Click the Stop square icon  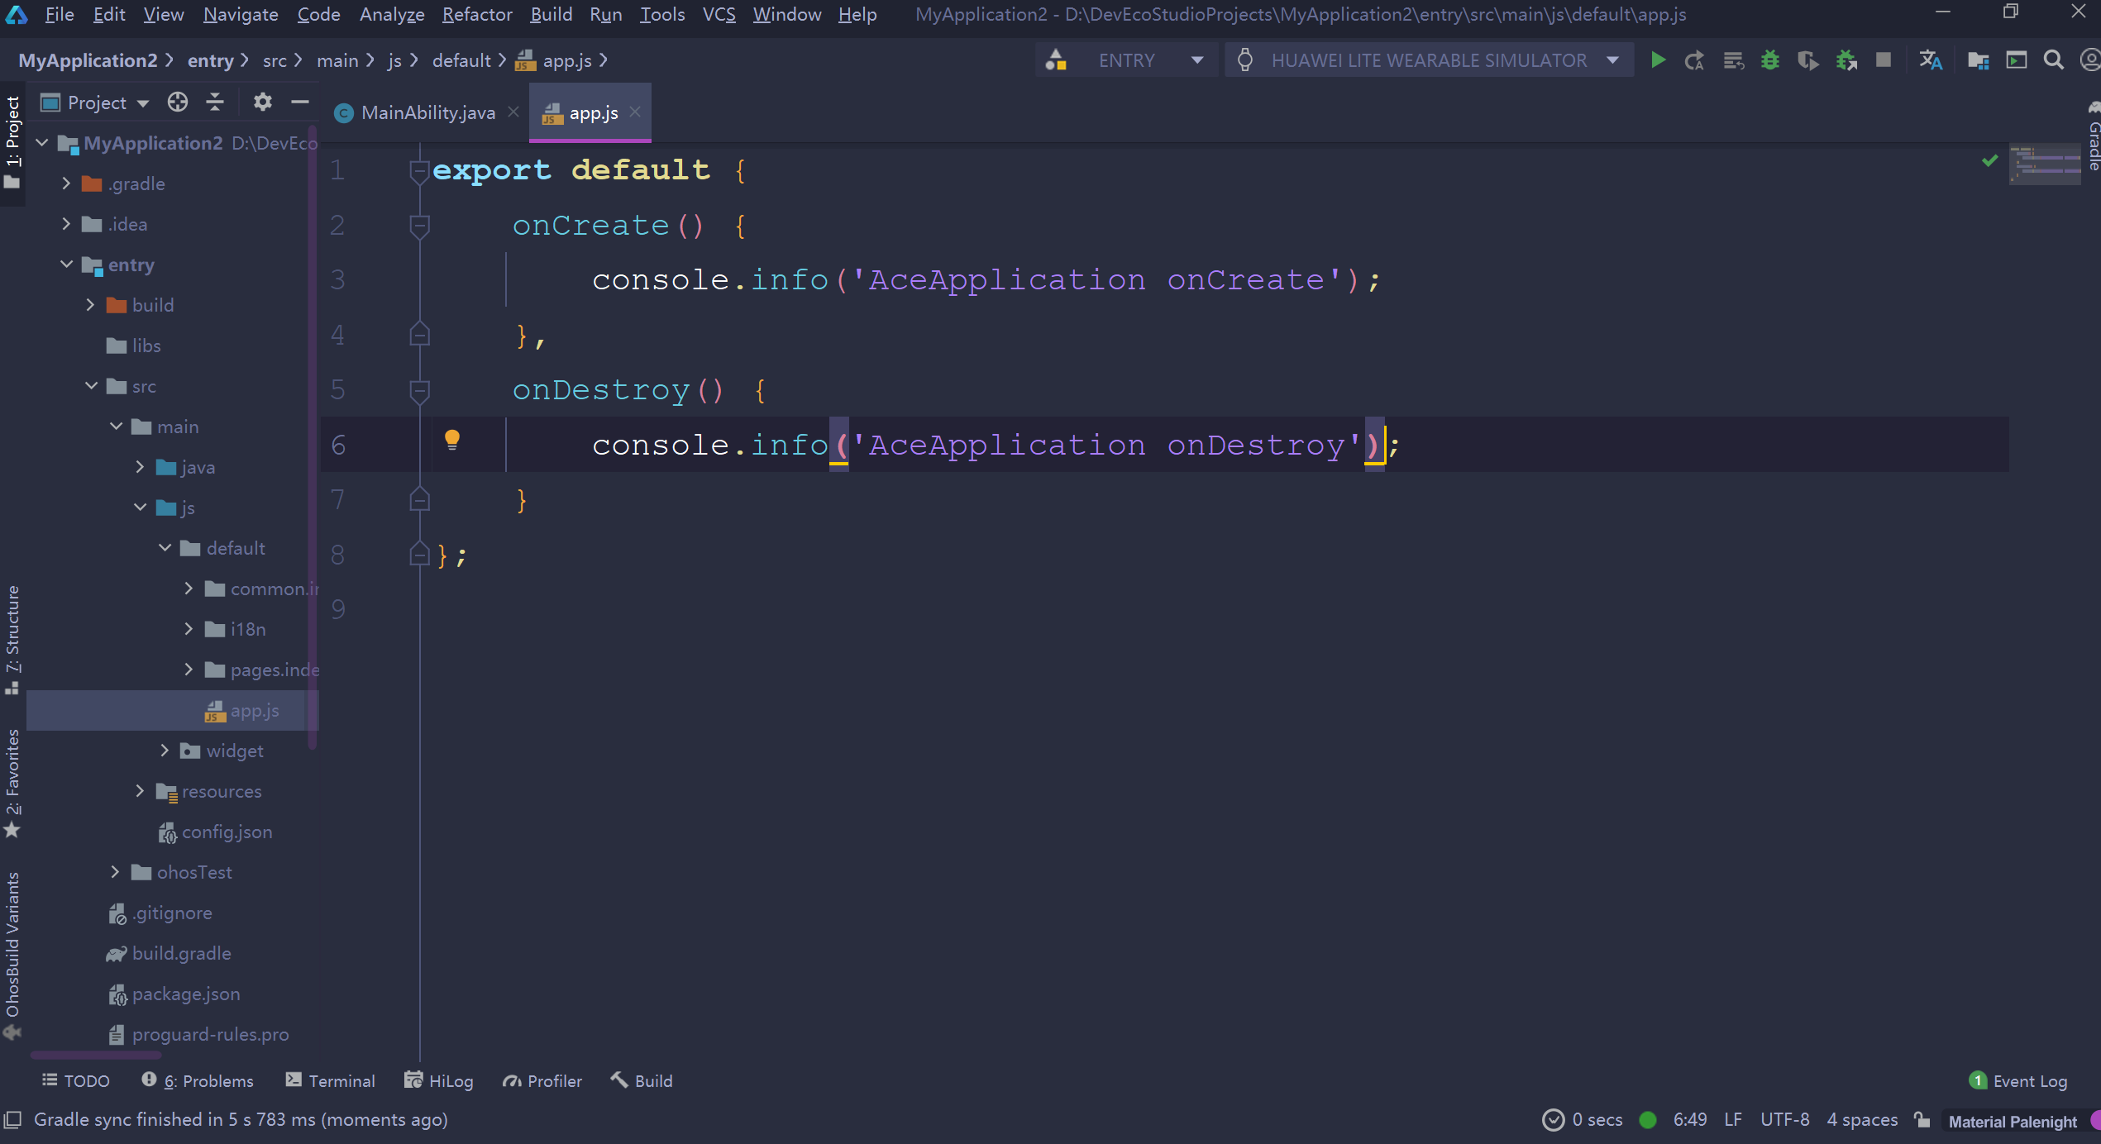pos(1883,60)
